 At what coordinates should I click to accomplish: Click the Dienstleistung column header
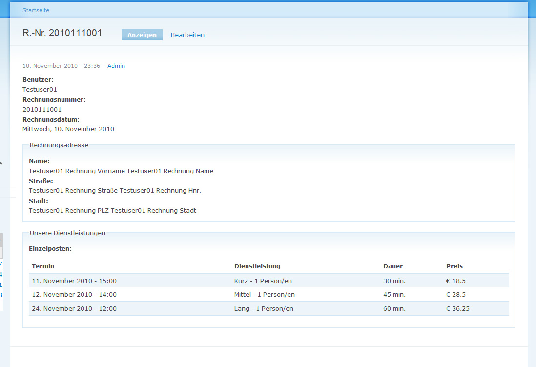pos(257,266)
